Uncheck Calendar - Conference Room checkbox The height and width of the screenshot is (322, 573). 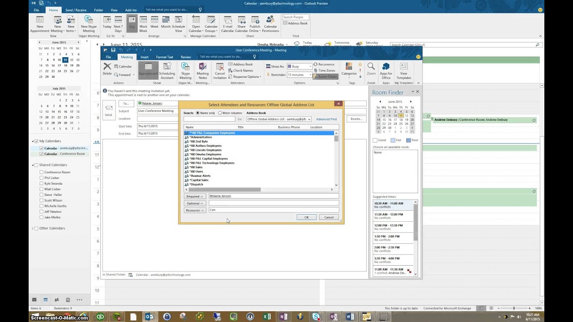pos(42,154)
